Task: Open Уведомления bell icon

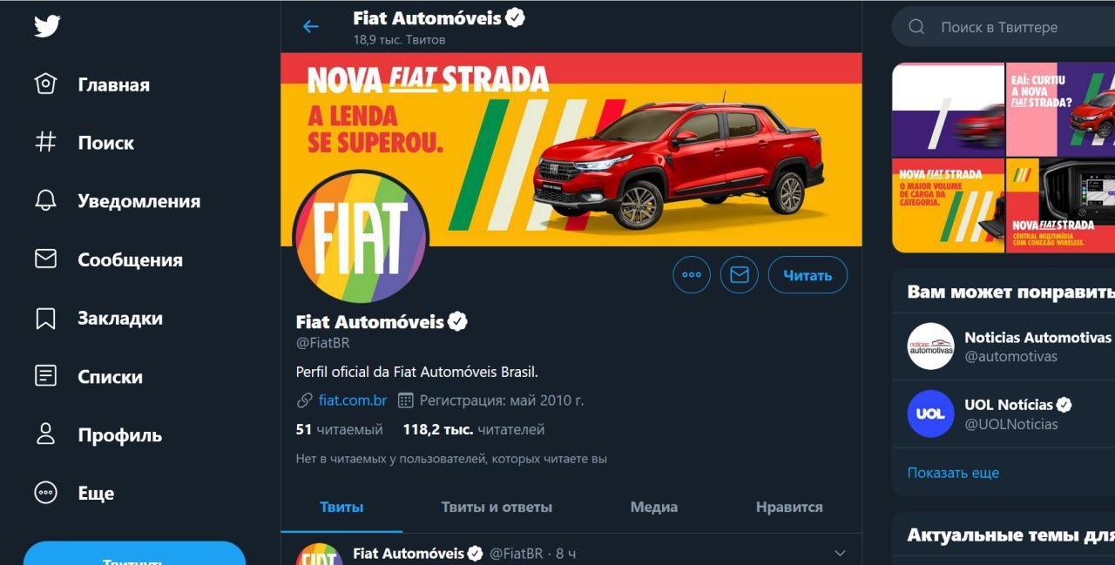Action: click(x=45, y=201)
